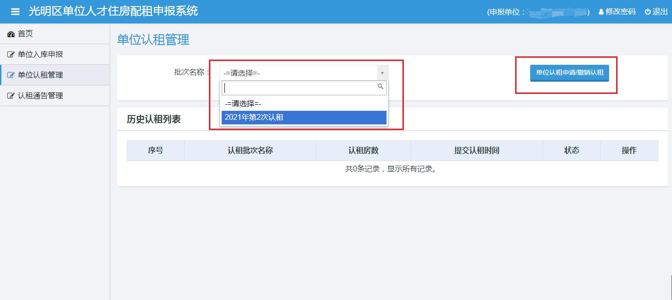This screenshot has height=300, width=672.
Task: Click the edit icon beside 单位入库申报
Action: tap(10, 54)
